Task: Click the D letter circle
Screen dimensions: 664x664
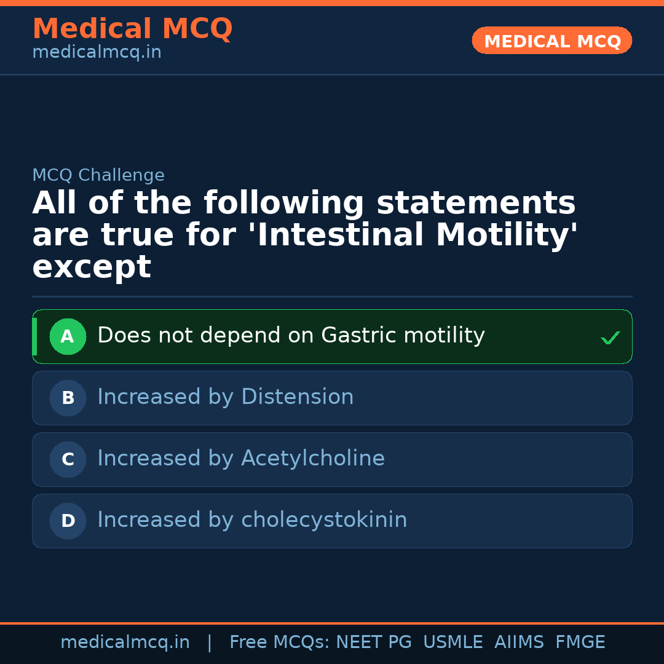Action: 68,521
